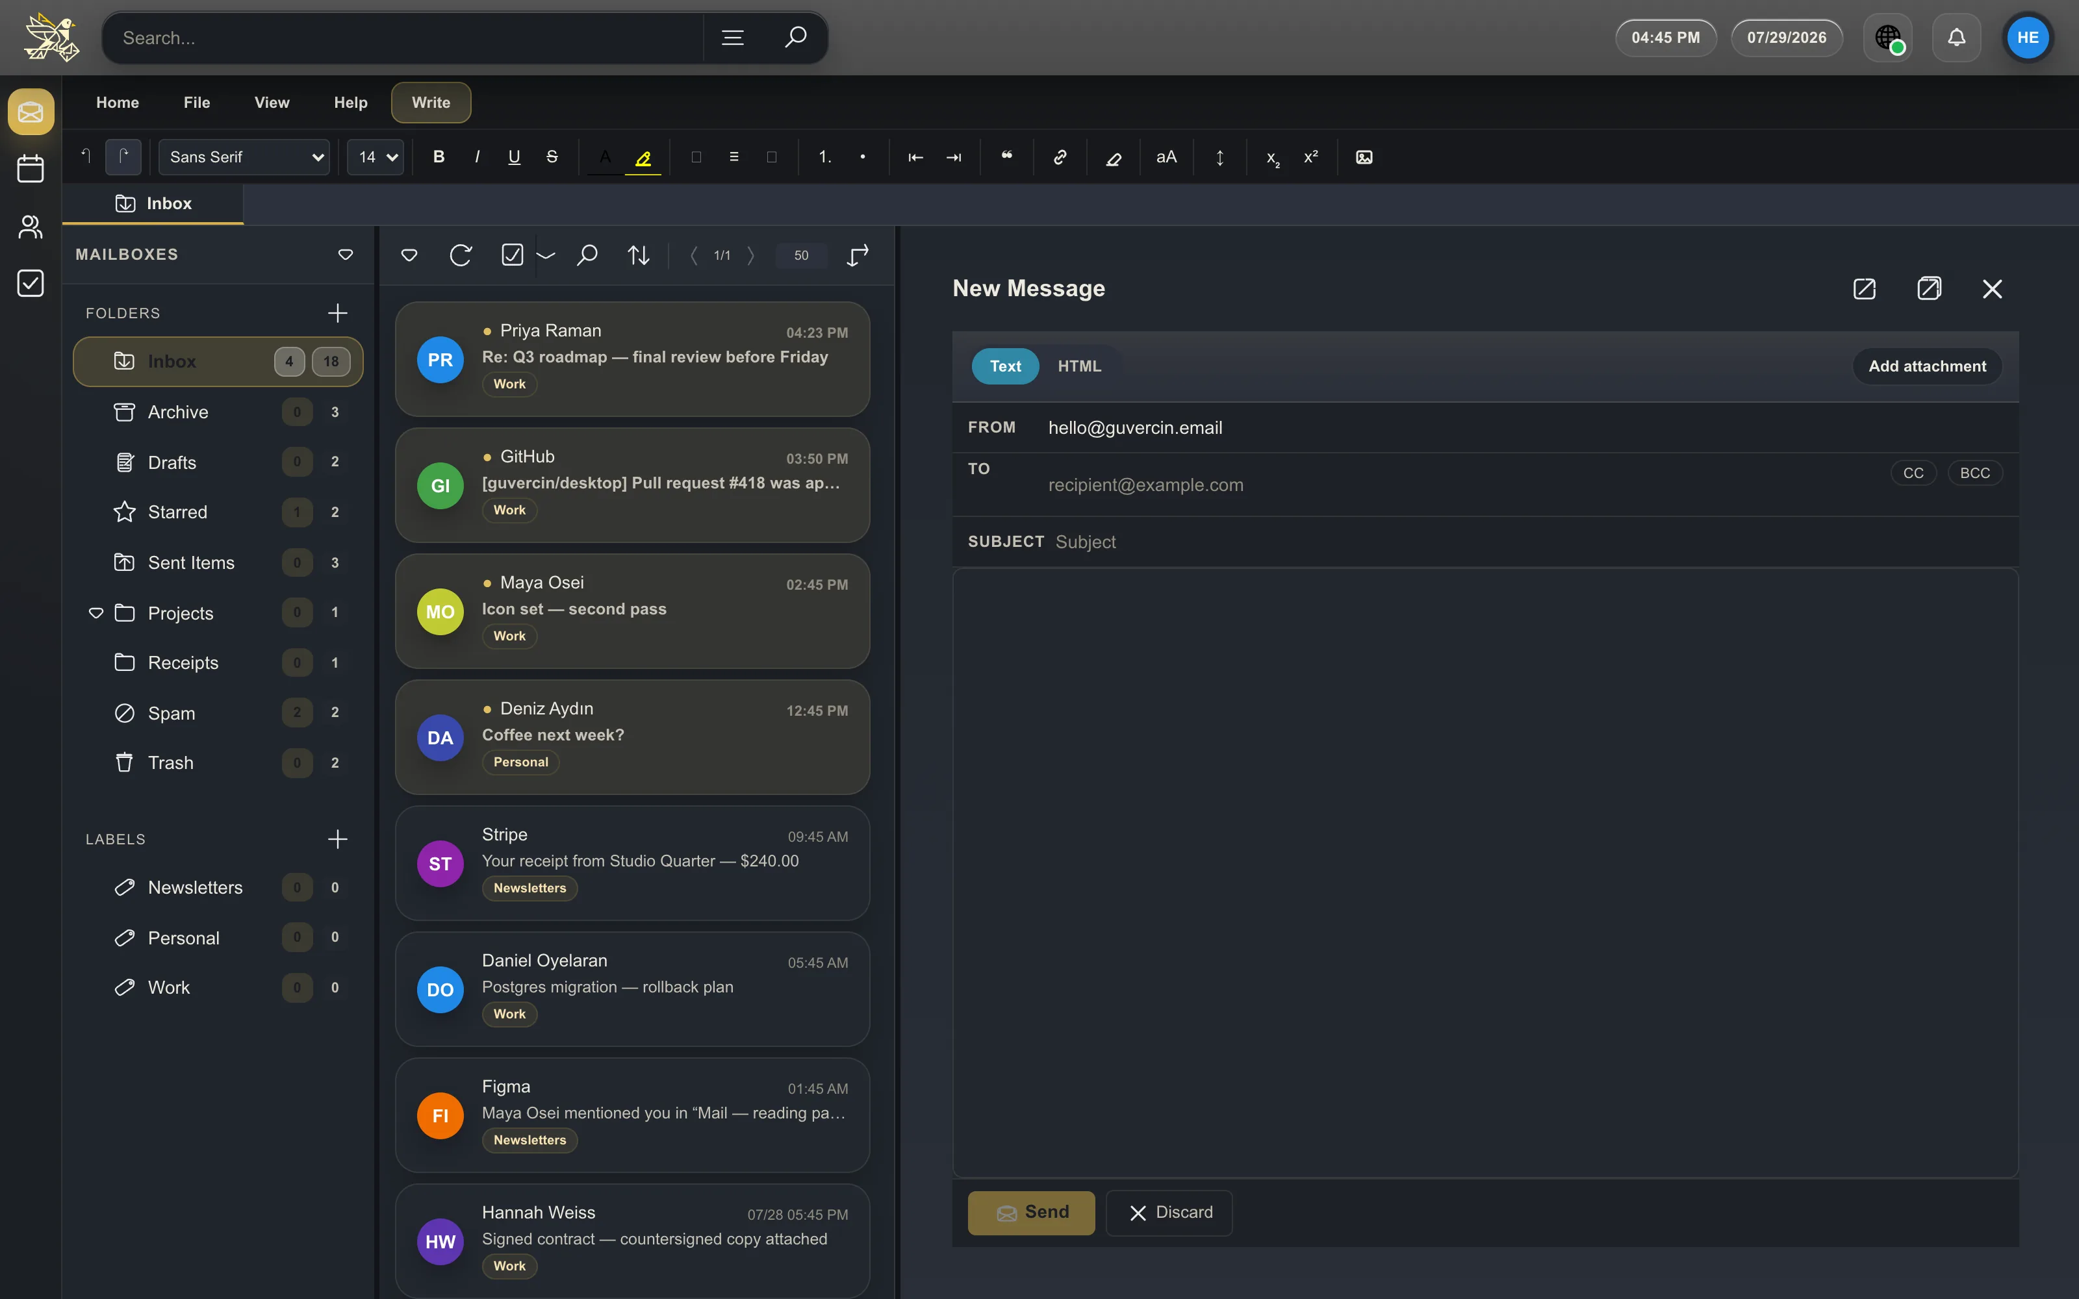Viewport: 2079px width, 1299px height.
Task: Switch compose mode to HTML
Action: (x=1079, y=366)
